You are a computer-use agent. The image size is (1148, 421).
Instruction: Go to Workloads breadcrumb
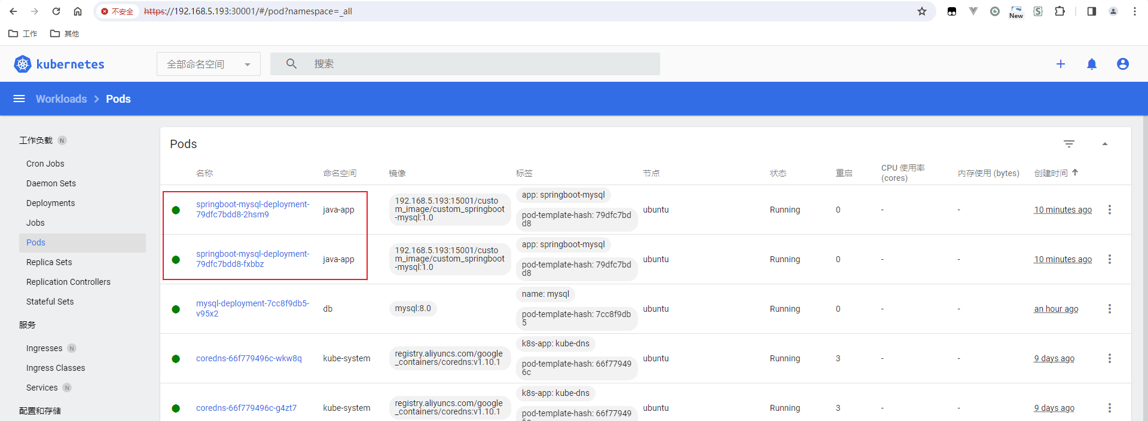(x=61, y=99)
